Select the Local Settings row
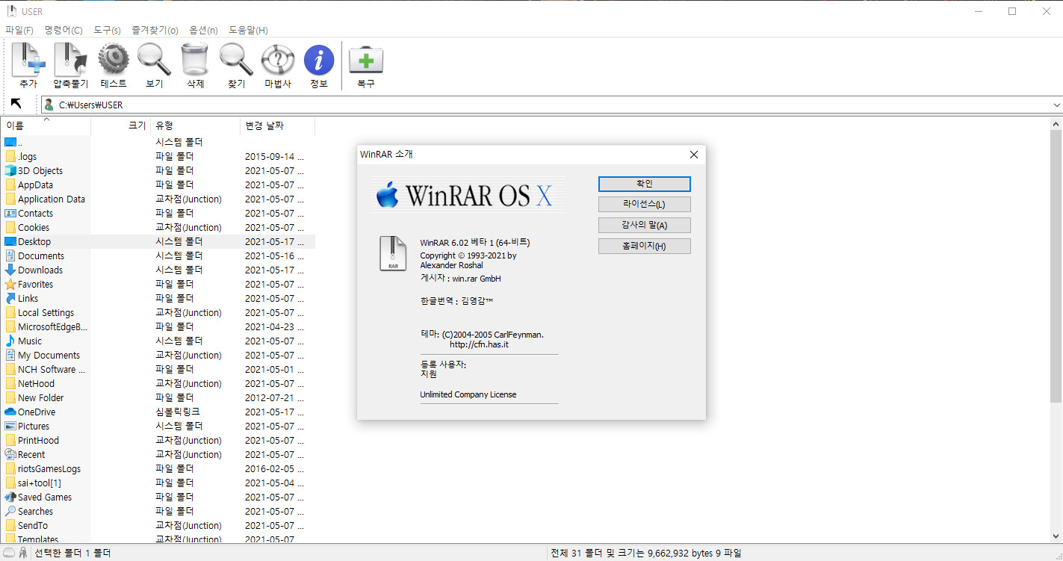 (x=158, y=312)
